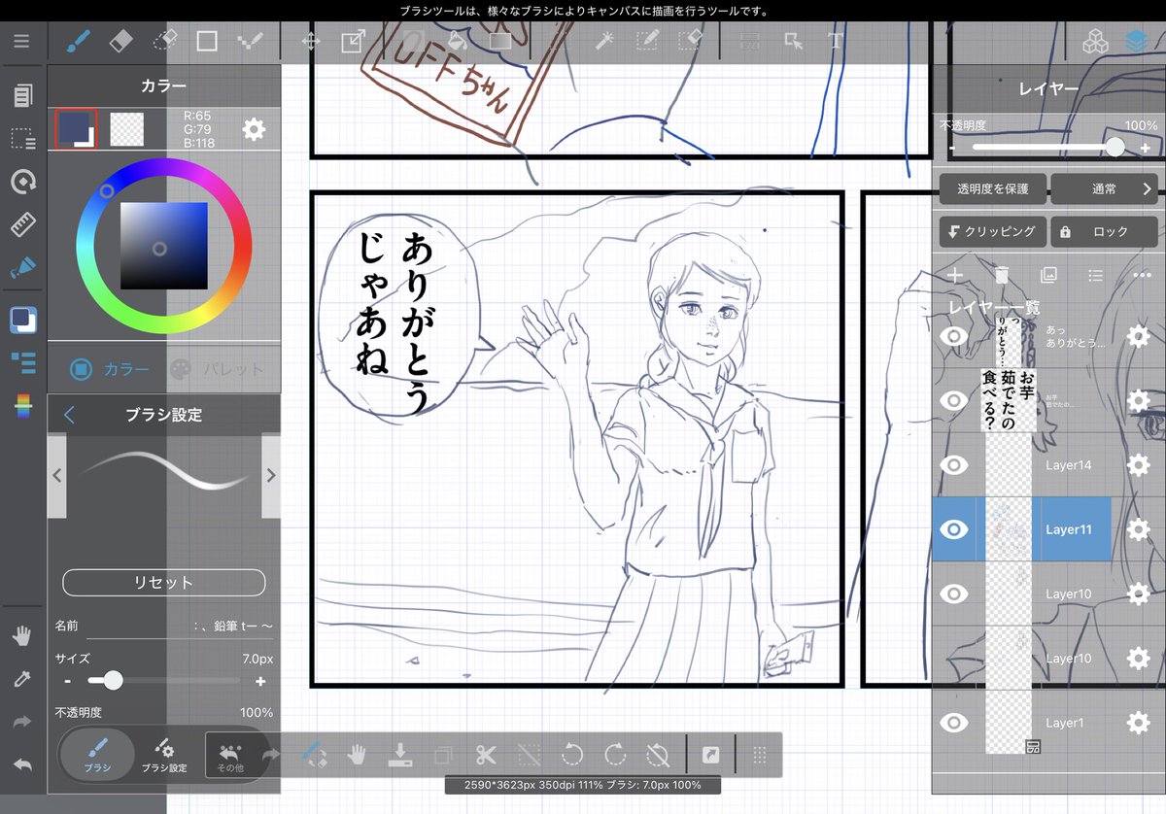Select the Magic Wand tool

603,41
